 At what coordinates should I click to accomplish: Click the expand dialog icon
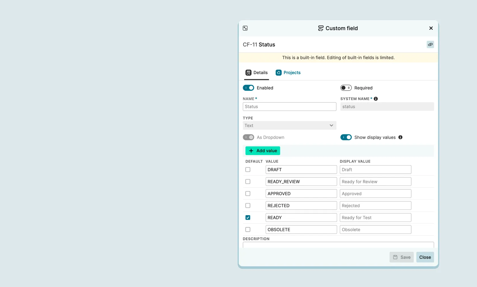[245, 28]
